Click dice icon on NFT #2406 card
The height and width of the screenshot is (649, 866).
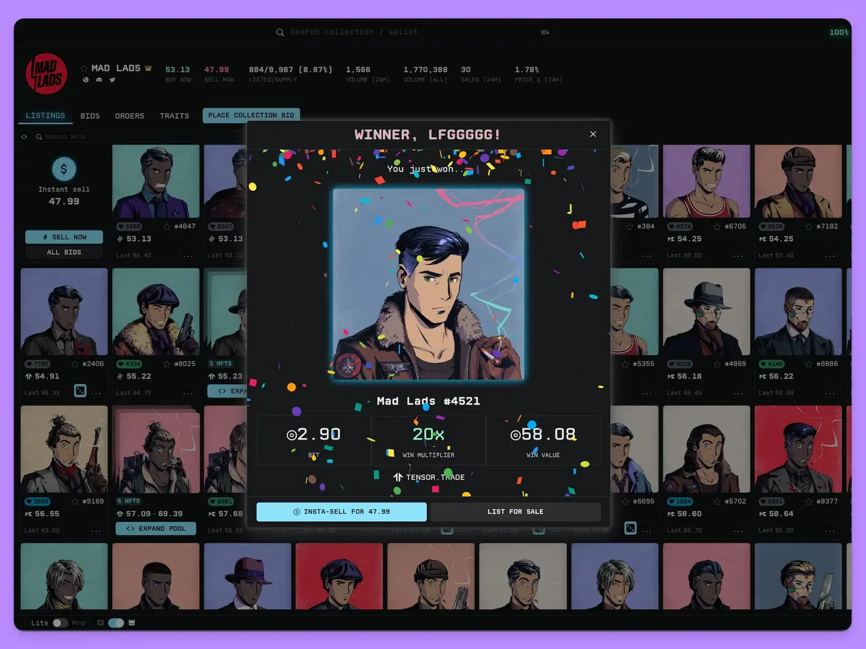[80, 391]
